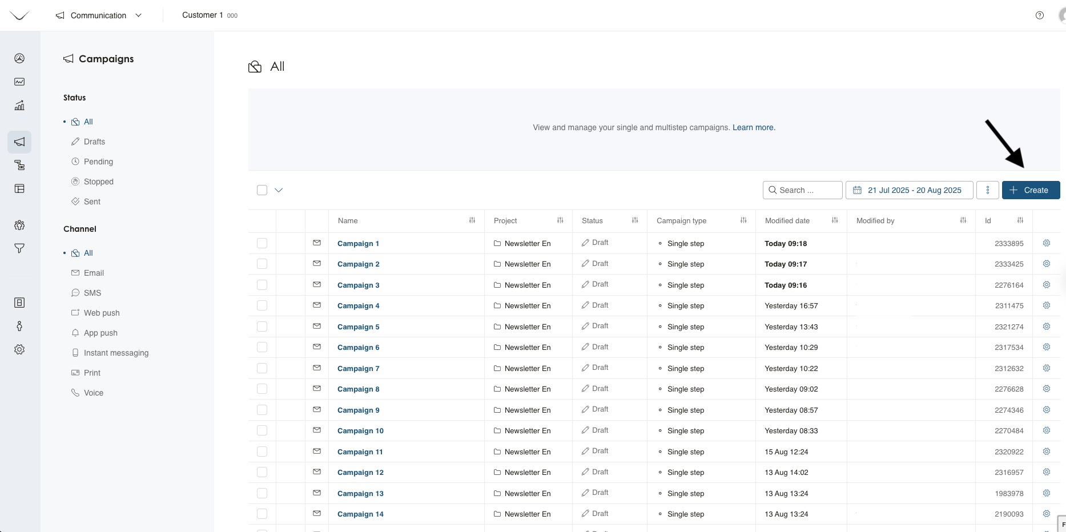1066x532 pixels.
Task: Open the funnel filter icon in sidebar
Action: tap(19, 248)
